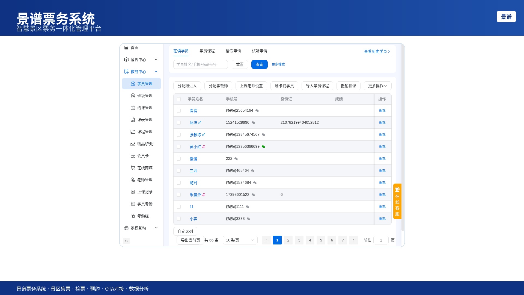524x295 pixels.
Task: Click the 约课管理 calendar icon
Action: [133, 108]
